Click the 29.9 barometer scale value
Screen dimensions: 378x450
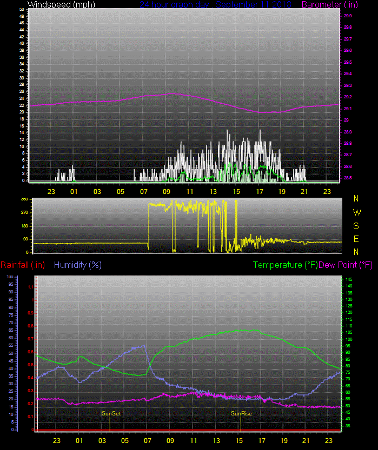pyautogui.click(x=348, y=16)
